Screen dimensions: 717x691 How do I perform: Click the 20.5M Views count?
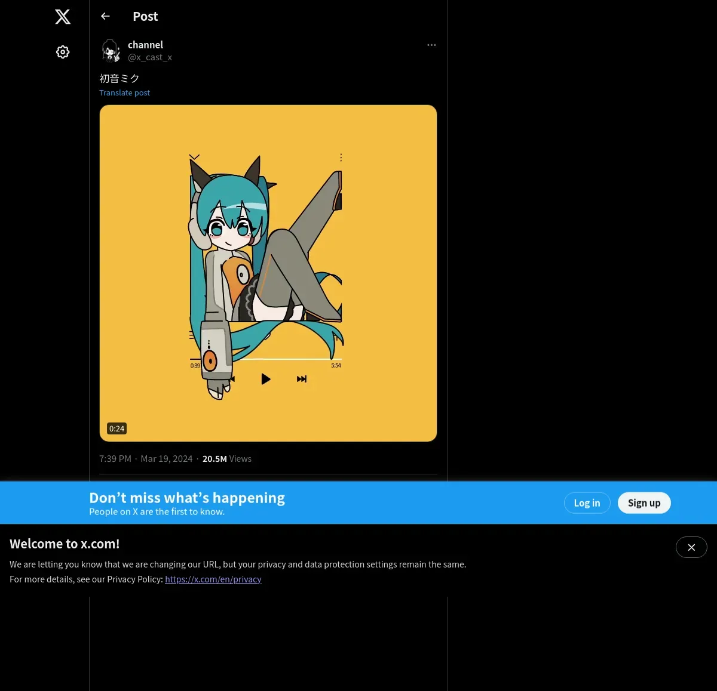(x=227, y=458)
